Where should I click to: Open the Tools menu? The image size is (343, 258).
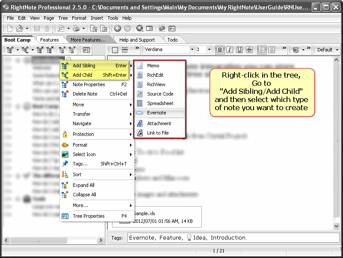112,18
